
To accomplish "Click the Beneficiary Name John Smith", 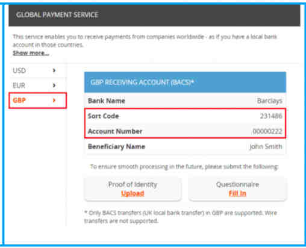I will point(266,147).
